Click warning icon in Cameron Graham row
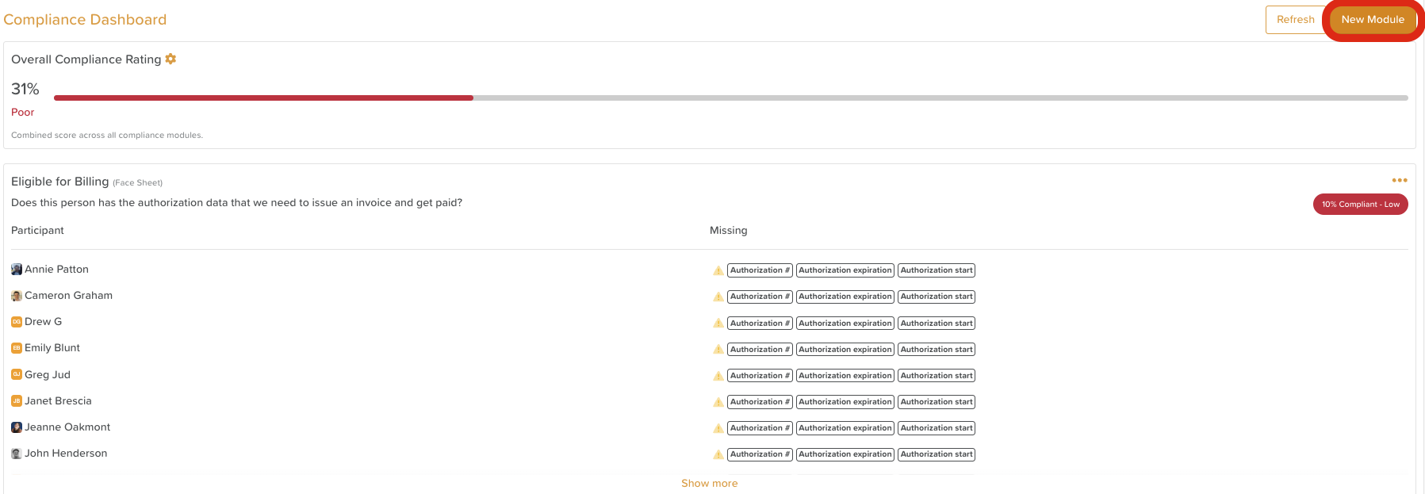The width and height of the screenshot is (1425, 494). 718,297
